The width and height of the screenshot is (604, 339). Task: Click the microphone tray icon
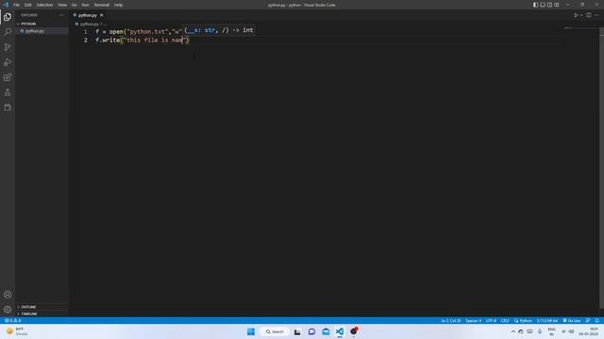[540, 331]
